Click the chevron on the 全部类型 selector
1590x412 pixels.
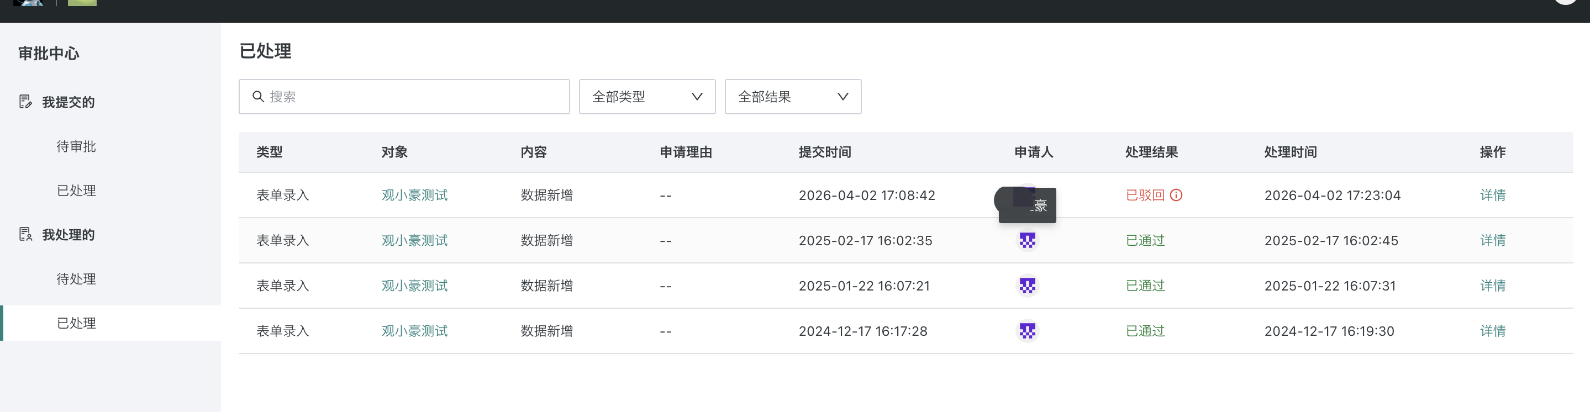click(697, 97)
